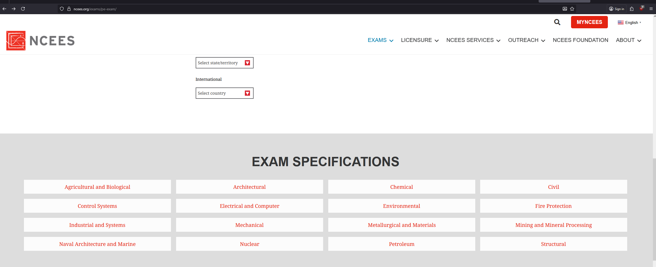Open Architectural exam specifications
This screenshot has height=267, width=656.
[x=249, y=187]
